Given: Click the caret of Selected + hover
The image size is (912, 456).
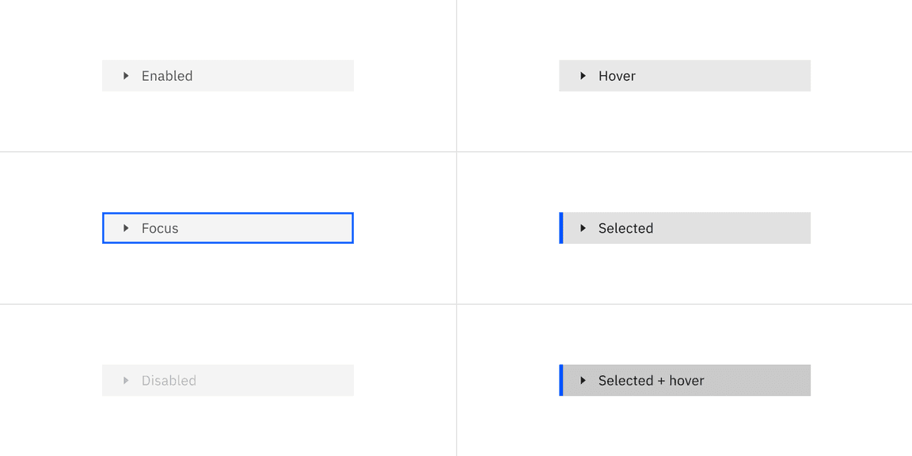Looking at the screenshot, I should (583, 381).
